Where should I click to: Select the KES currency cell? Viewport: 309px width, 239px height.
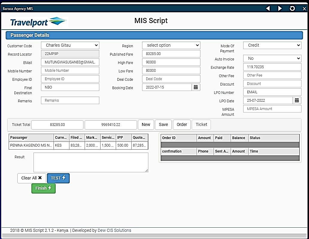(x=61, y=145)
